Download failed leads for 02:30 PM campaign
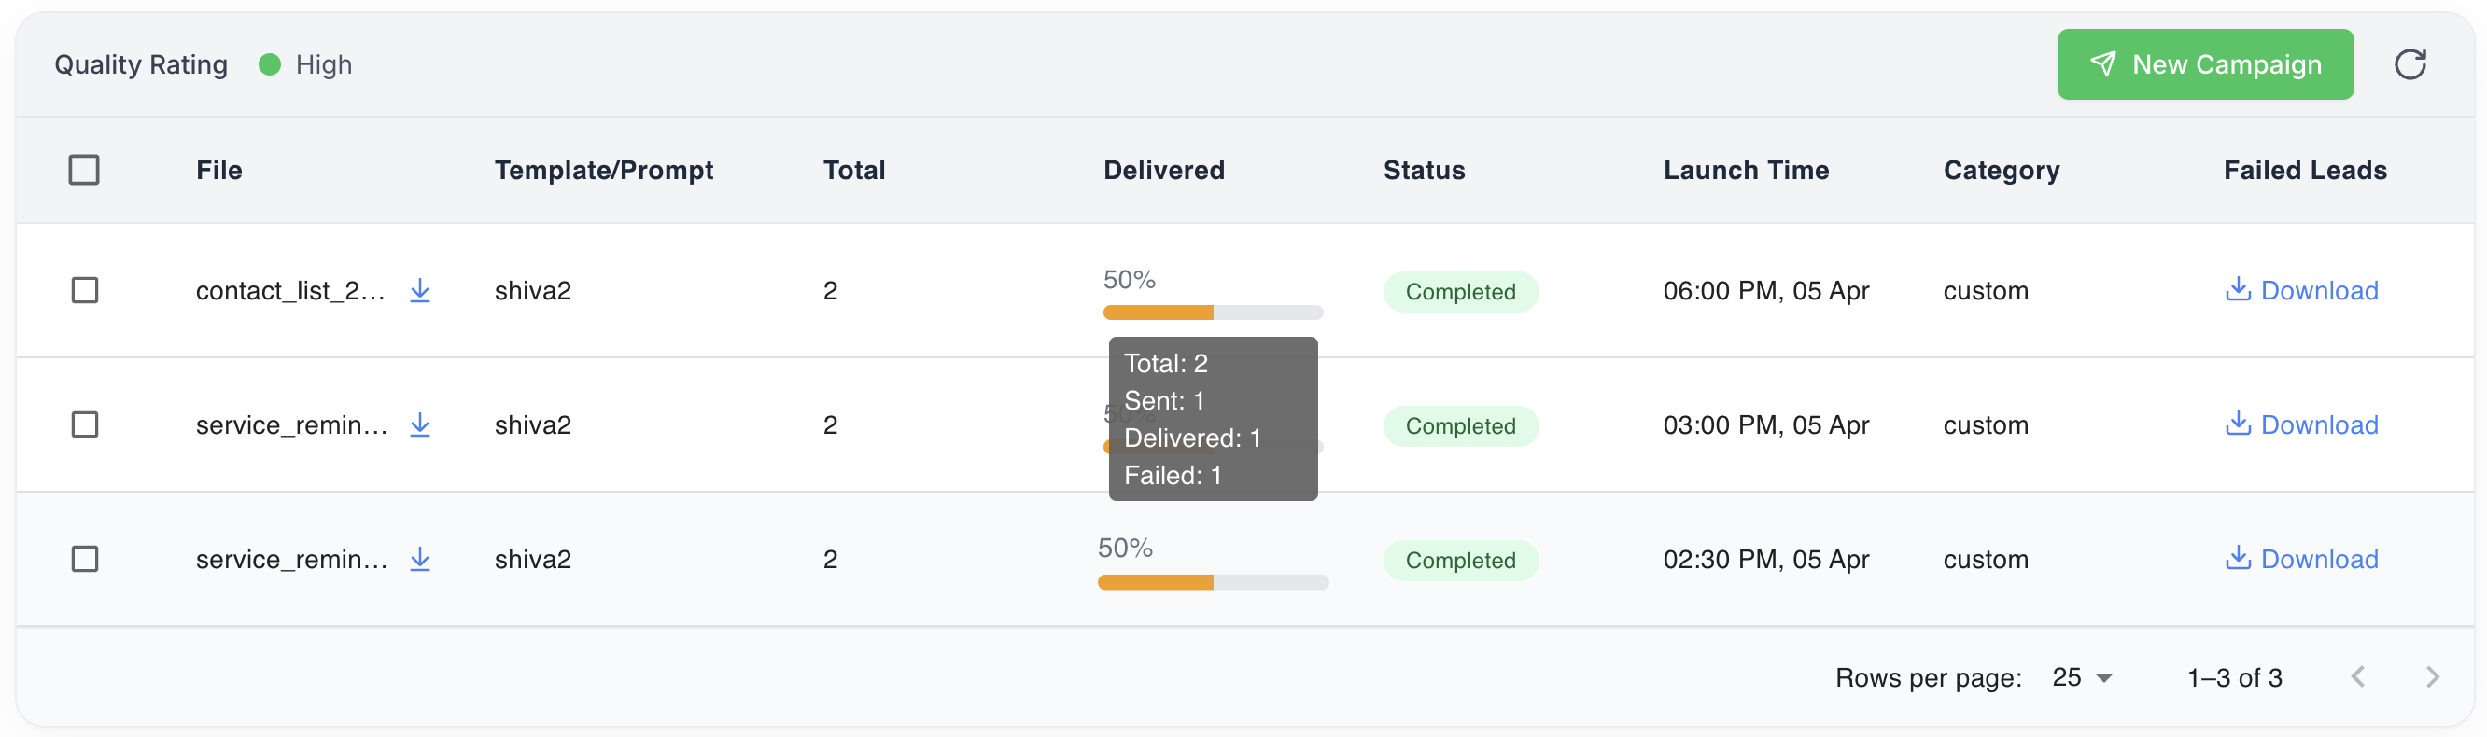Viewport: 2487px width, 737px height. (x=2300, y=559)
